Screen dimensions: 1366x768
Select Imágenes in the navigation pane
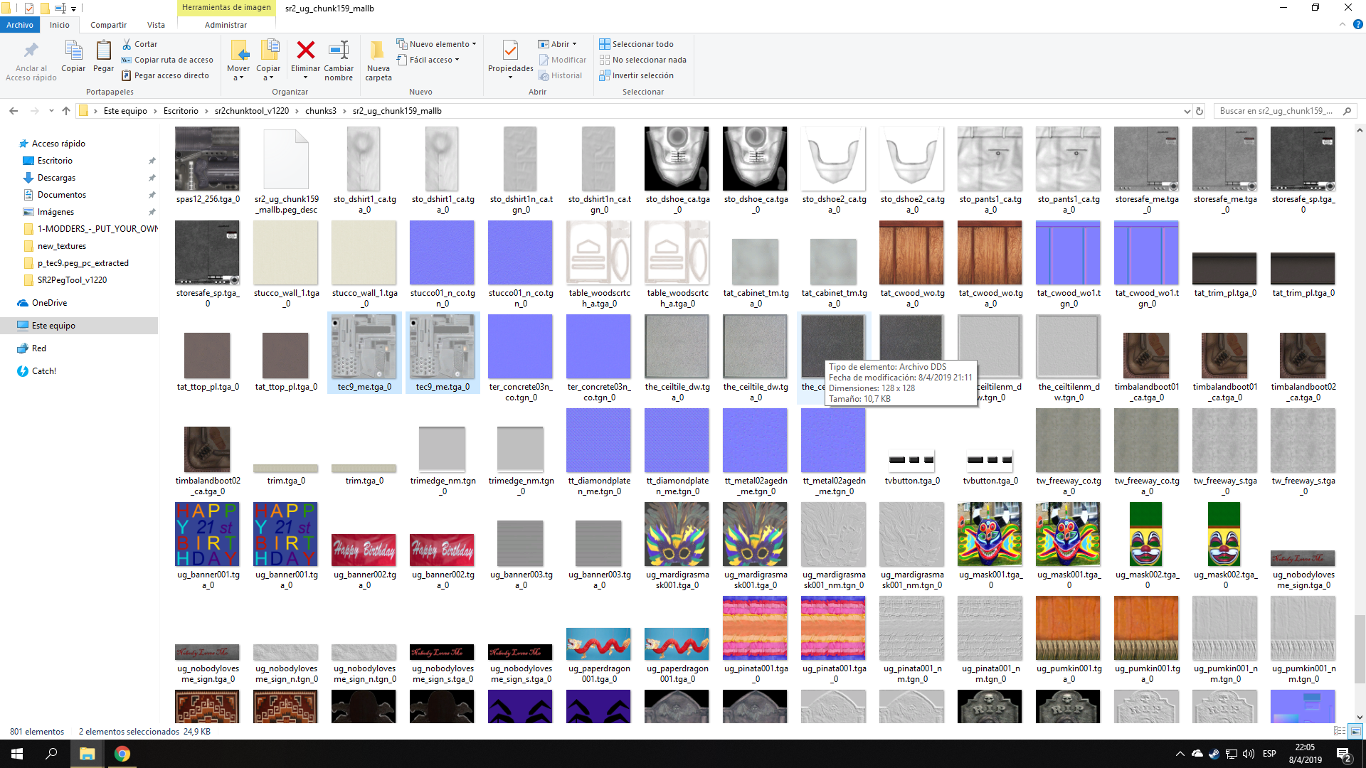[x=55, y=212]
